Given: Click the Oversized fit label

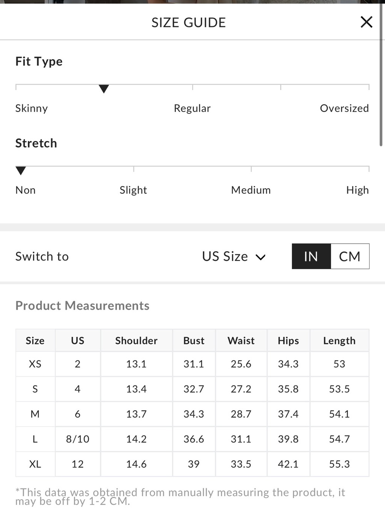Looking at the screenshot, I should [x=344, y=108].
